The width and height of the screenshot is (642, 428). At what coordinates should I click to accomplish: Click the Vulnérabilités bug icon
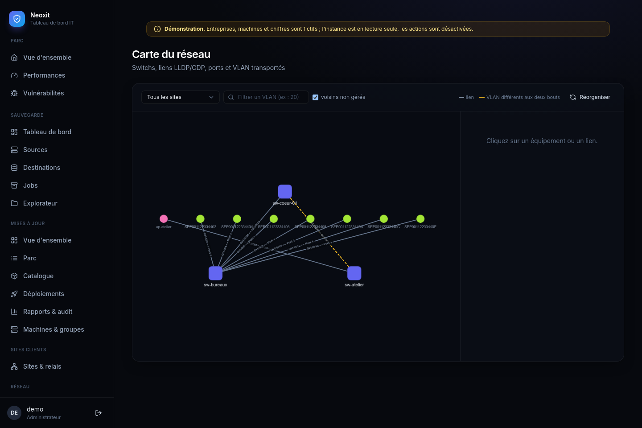(x=14, y=93)
